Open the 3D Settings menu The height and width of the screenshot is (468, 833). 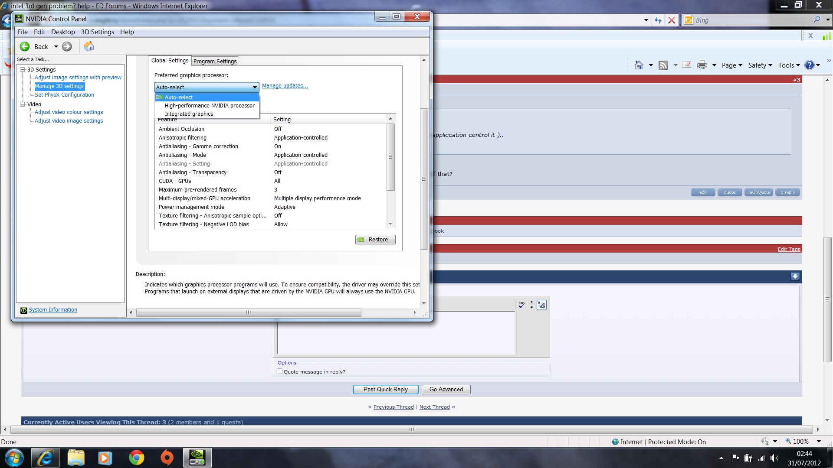tap(98, 32)
